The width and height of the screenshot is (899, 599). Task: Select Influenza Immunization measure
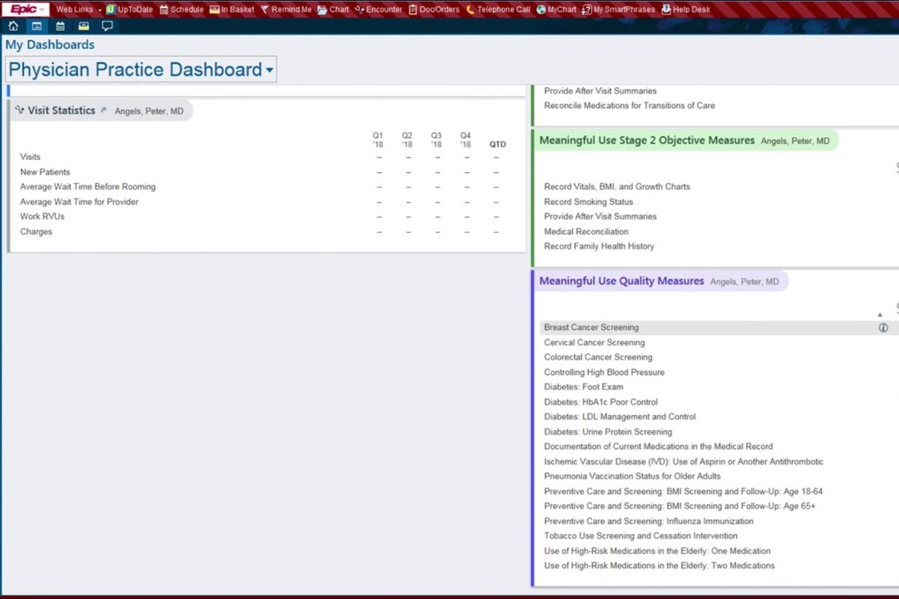click(649, 521)
